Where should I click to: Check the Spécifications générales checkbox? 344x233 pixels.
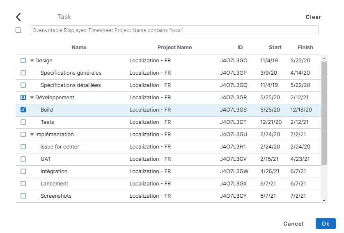tap(23, 73)
